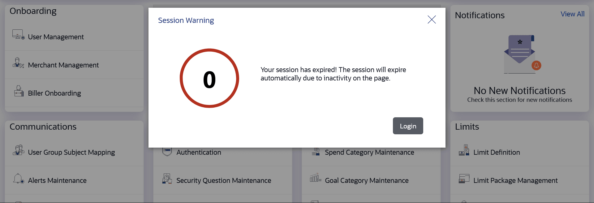Open the User Management menu item
594x203 pixels.
click(56, 37)
